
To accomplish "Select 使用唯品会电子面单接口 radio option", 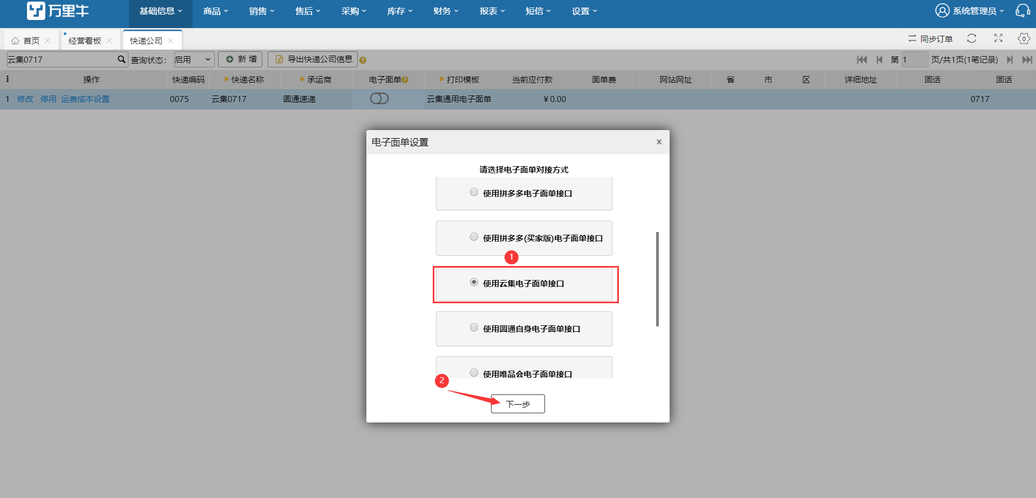I will pyautogui.click(x=474, y=373).
